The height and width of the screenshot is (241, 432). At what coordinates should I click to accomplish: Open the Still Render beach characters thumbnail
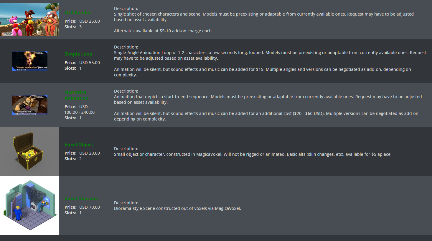29,20
